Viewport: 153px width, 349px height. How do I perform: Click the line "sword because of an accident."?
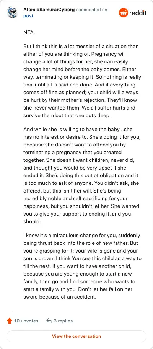pyautogui.click(x=60, y=297)
